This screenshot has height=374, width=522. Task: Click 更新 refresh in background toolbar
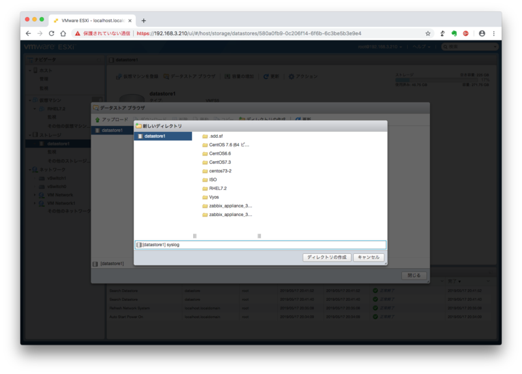tap(271, 76)
